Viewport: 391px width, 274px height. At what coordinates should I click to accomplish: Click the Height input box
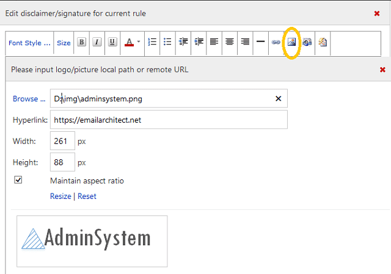[62, 162]
